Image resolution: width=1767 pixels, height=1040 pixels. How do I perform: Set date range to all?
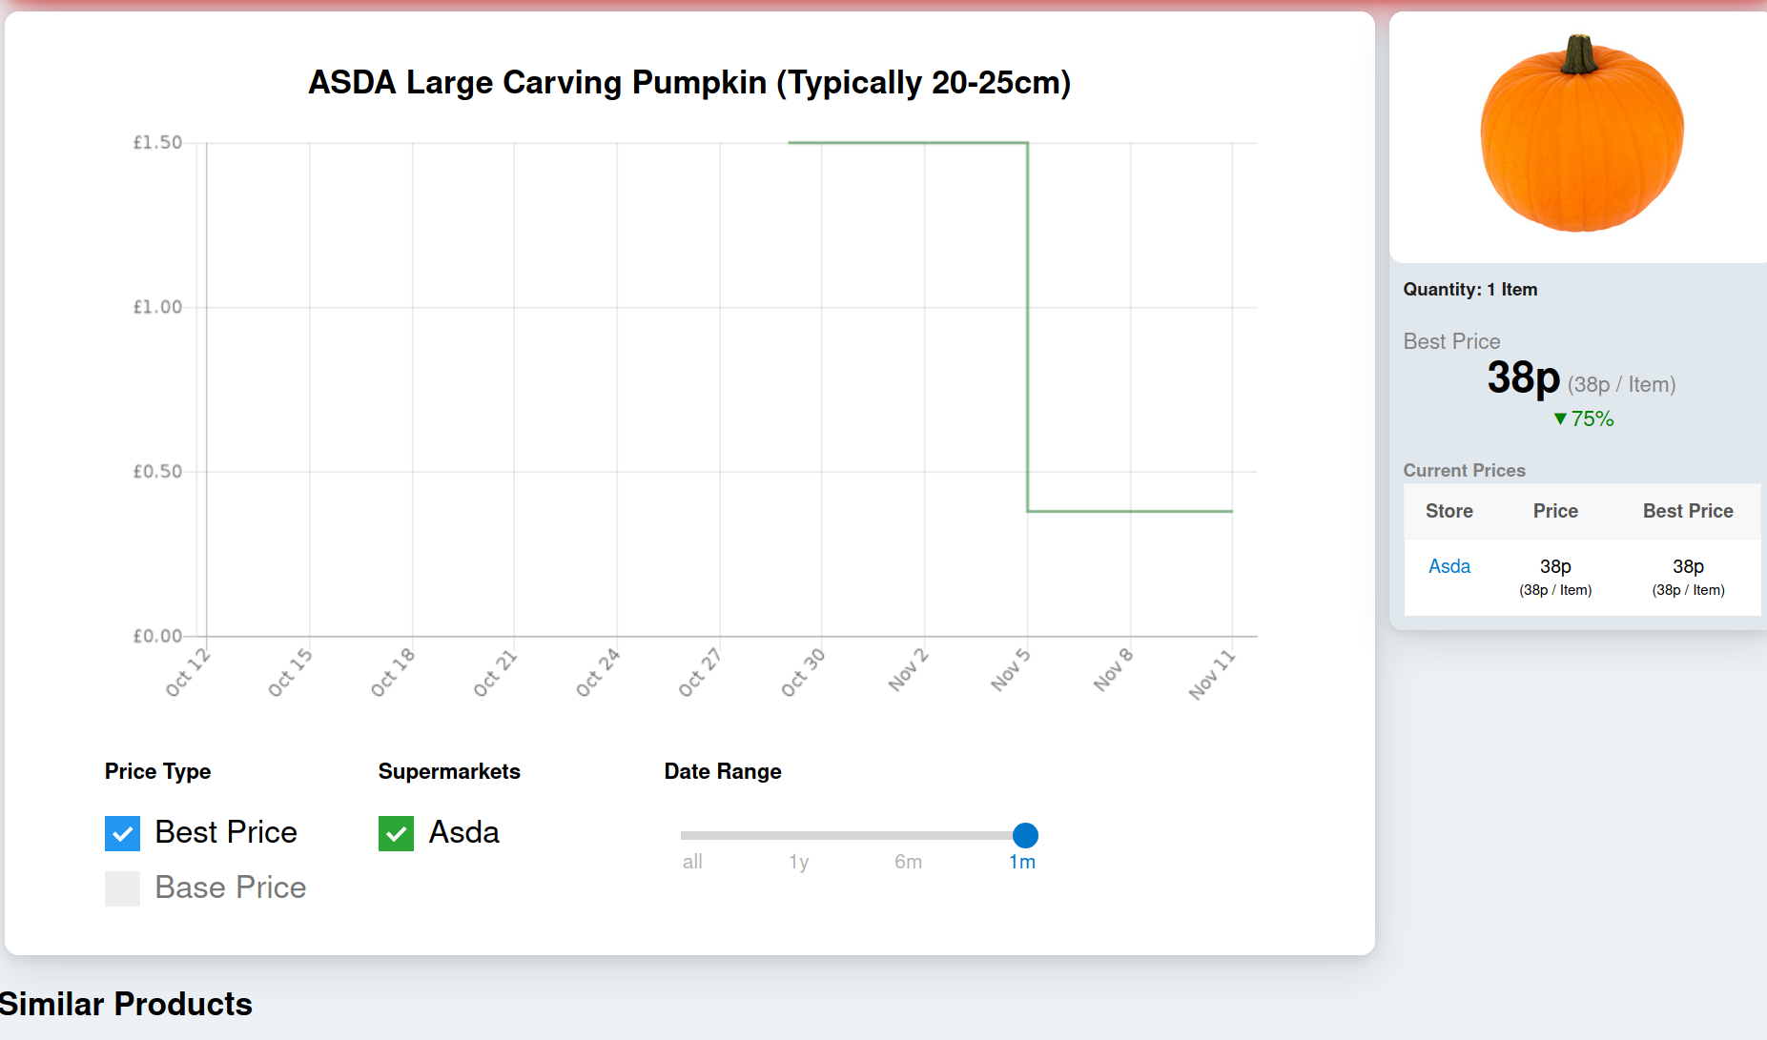pos(692,862)
